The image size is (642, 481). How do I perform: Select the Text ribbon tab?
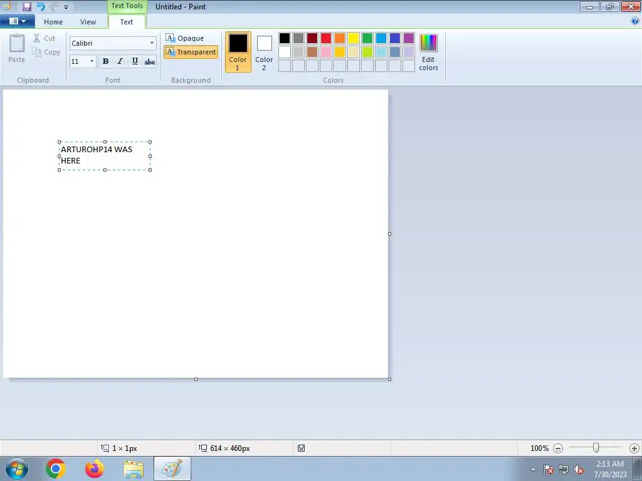127,22
